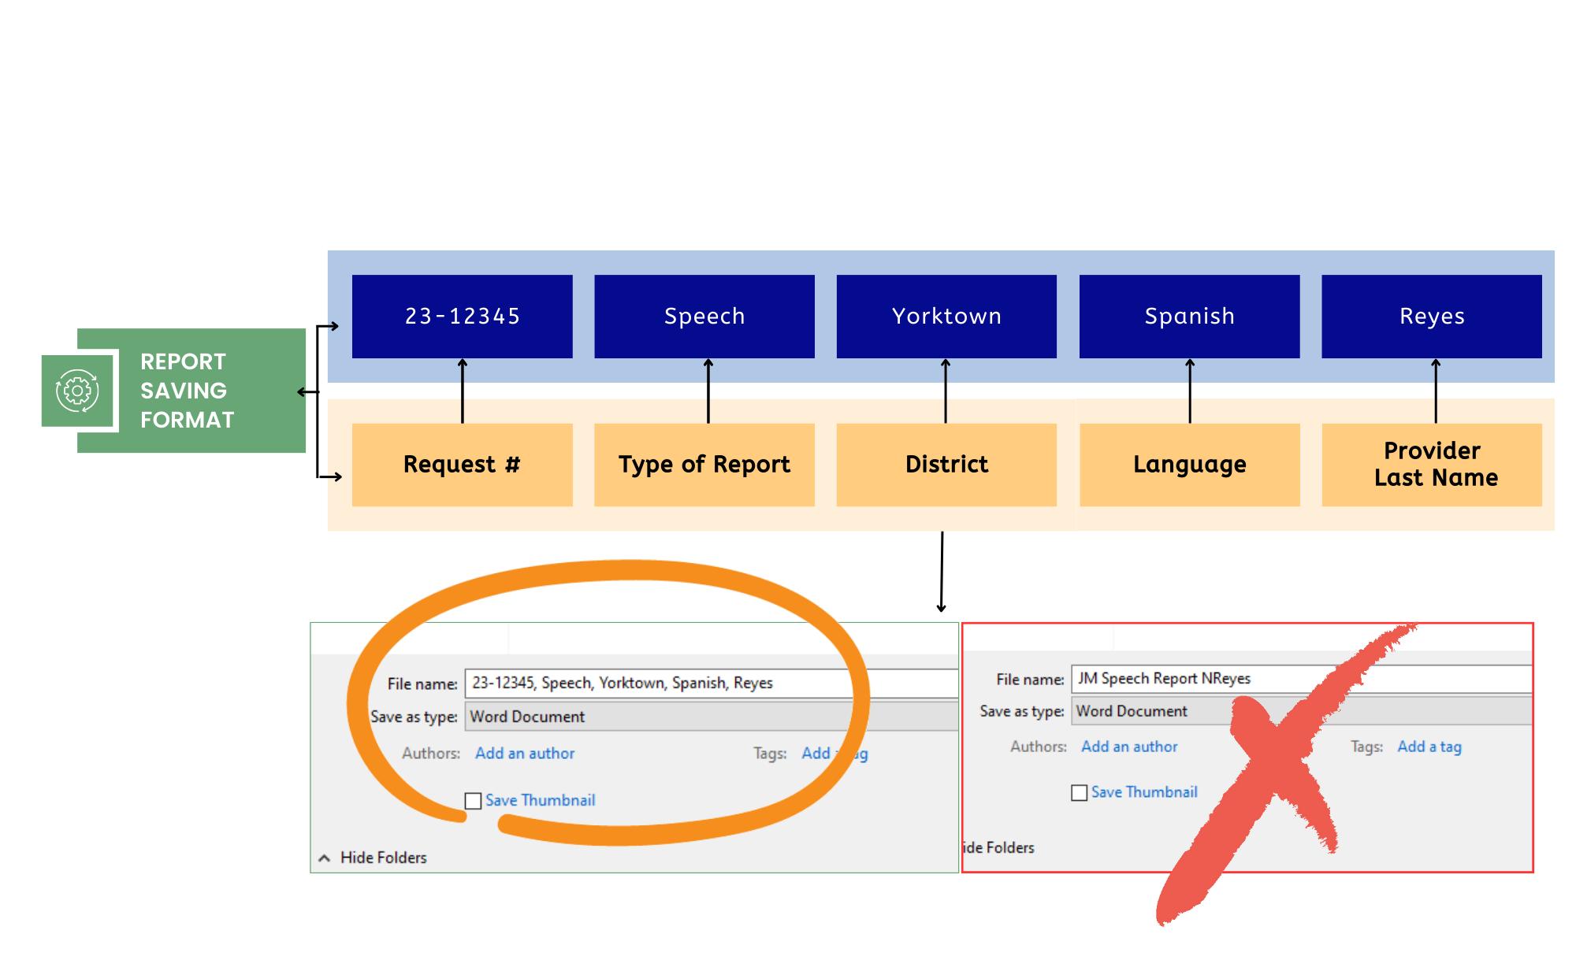Click the Request # orange box
The height and width of the screenshot is (956, 1576).
point(463,465)
